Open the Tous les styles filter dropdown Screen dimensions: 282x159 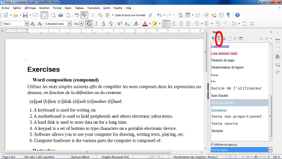tap(270, 150)
